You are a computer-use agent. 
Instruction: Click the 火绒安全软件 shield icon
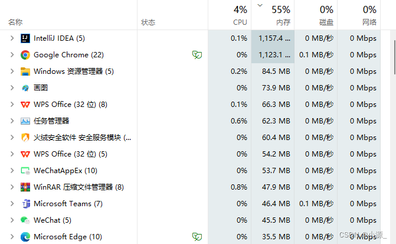click(25, 138)
